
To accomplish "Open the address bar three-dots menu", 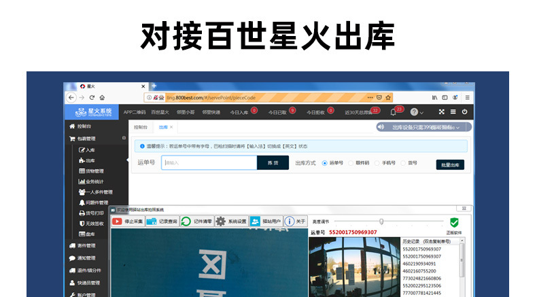I will 370,98.
